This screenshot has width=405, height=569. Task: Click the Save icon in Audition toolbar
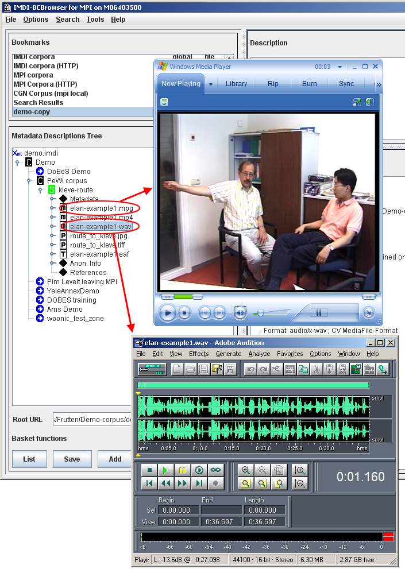coord(204,369)
